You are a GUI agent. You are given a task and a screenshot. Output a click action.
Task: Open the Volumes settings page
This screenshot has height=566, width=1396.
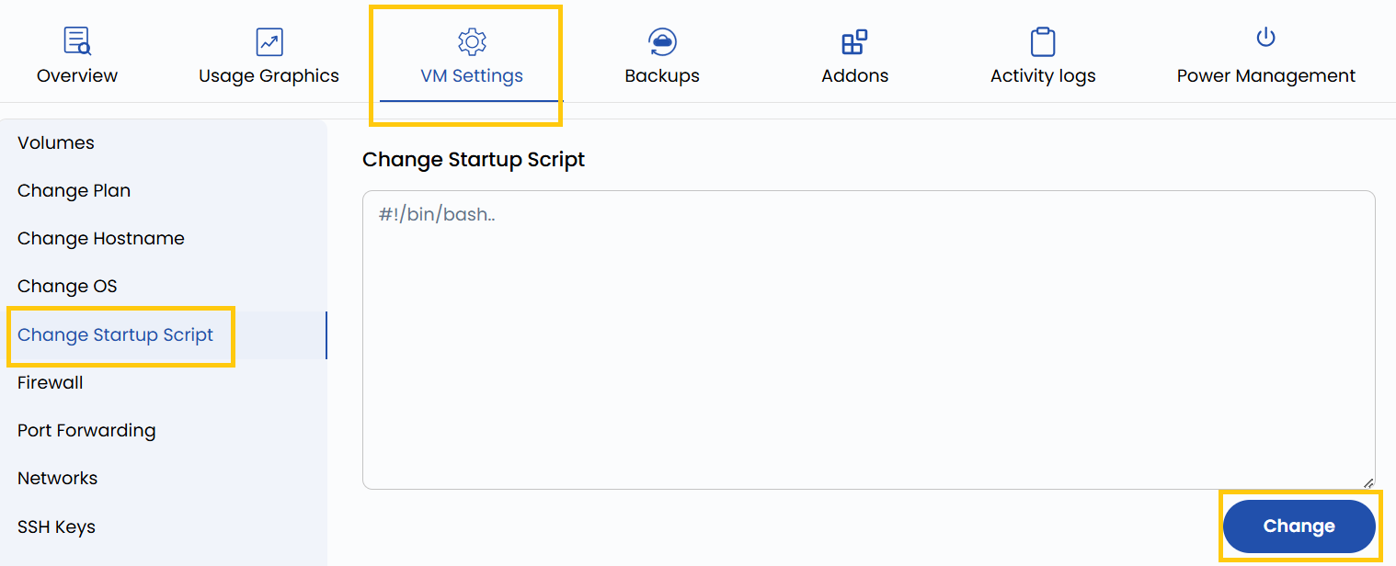55,142
